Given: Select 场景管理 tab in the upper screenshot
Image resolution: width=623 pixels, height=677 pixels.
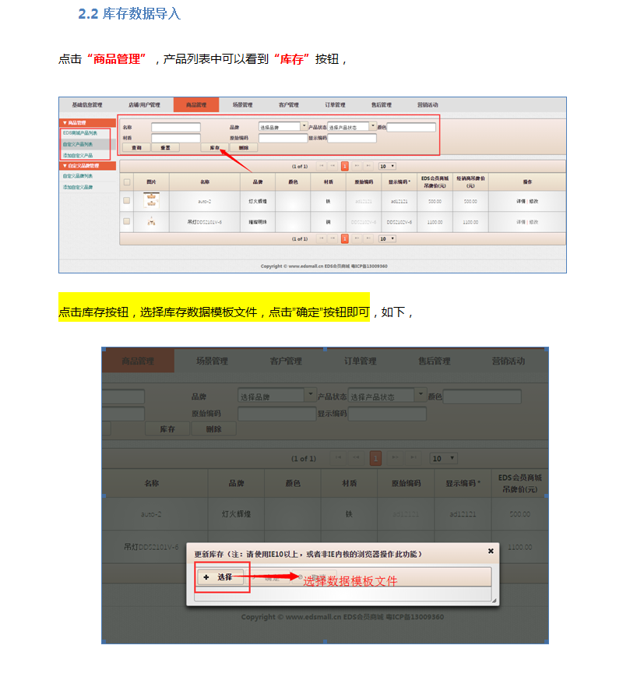Looking at the screenshot, I should click(243, 105).
